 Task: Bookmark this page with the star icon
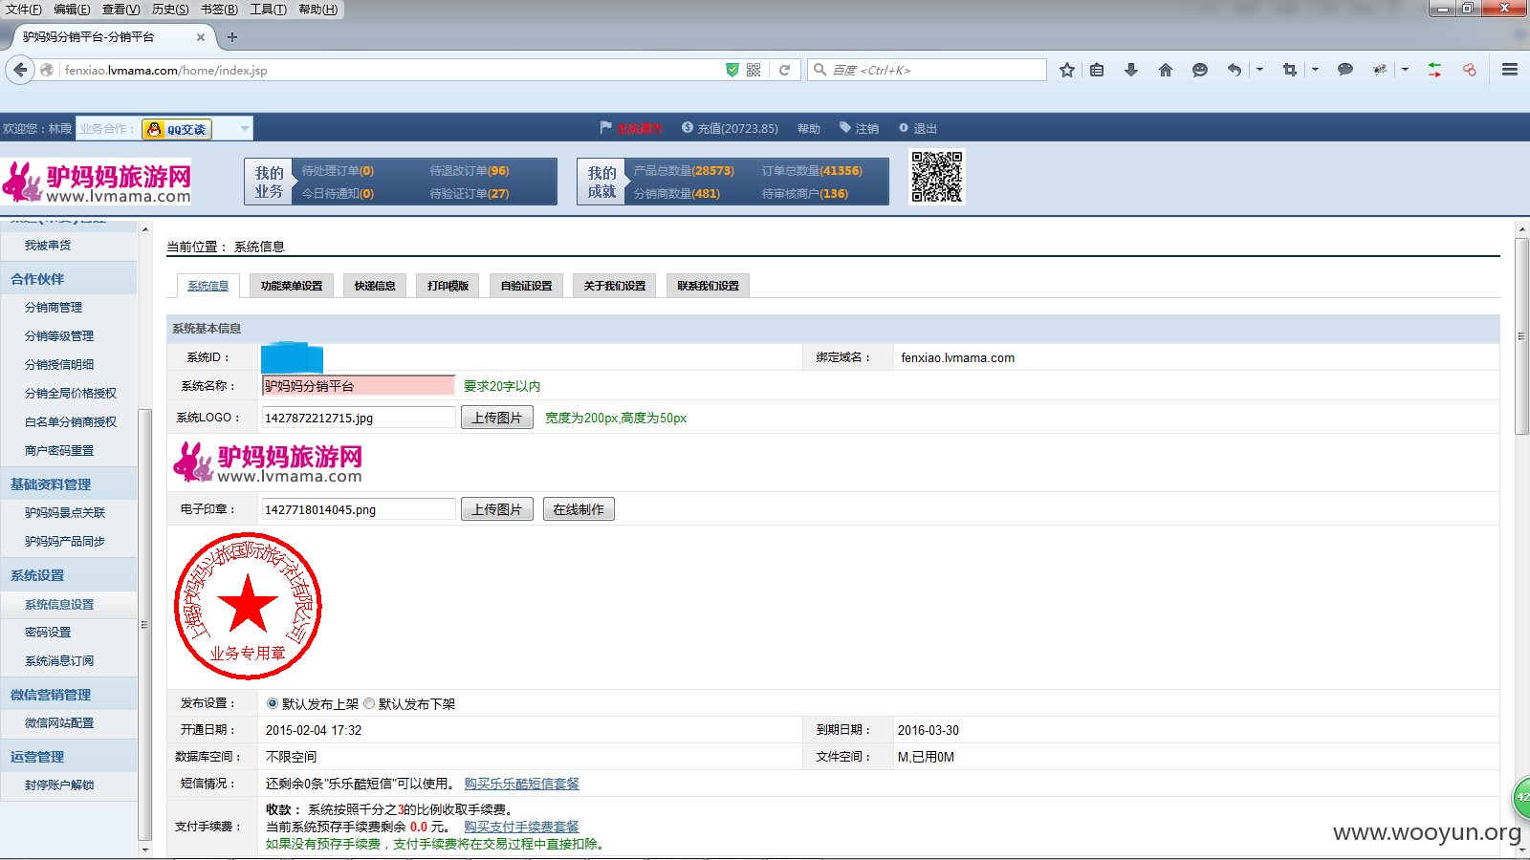click(1067, 70)
